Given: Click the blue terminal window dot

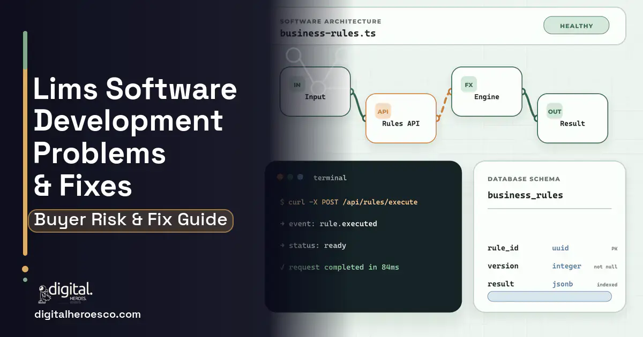Looking at the screenshot, I should point(300,177).
